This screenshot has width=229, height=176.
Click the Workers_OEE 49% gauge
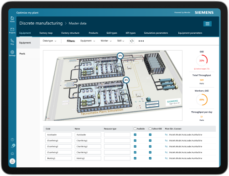coord(202,100)
